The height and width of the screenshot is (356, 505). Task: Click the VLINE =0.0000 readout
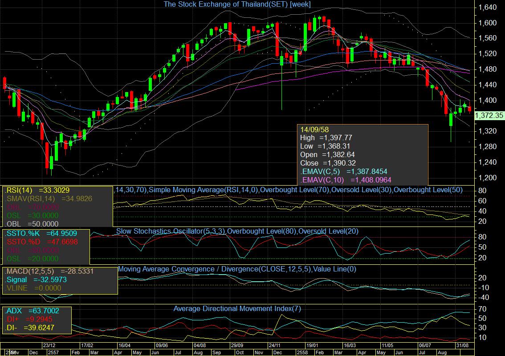[33, 288]
